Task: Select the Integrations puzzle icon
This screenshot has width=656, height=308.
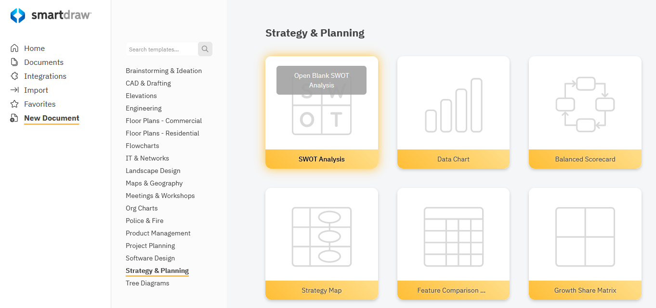Action: (15, 76)
